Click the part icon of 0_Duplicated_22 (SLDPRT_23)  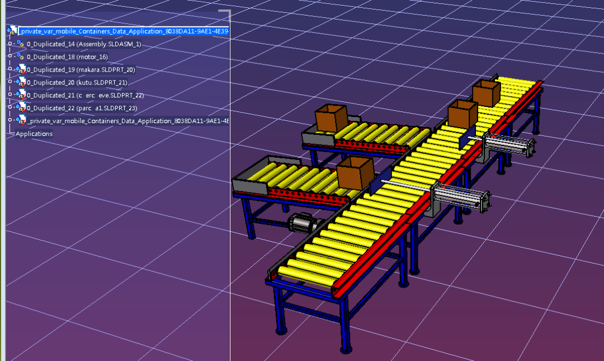coord(21,107)
